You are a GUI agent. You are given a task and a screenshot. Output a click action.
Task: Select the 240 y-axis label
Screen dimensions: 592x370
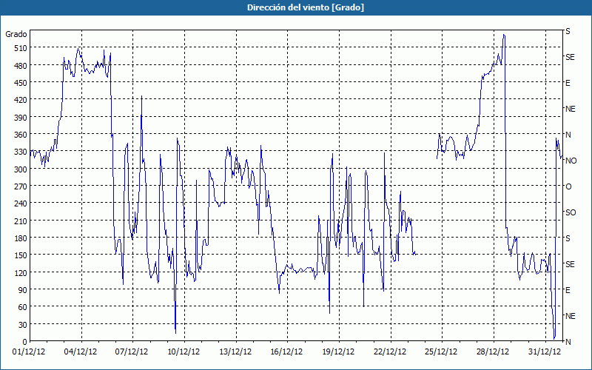[21, 204]
